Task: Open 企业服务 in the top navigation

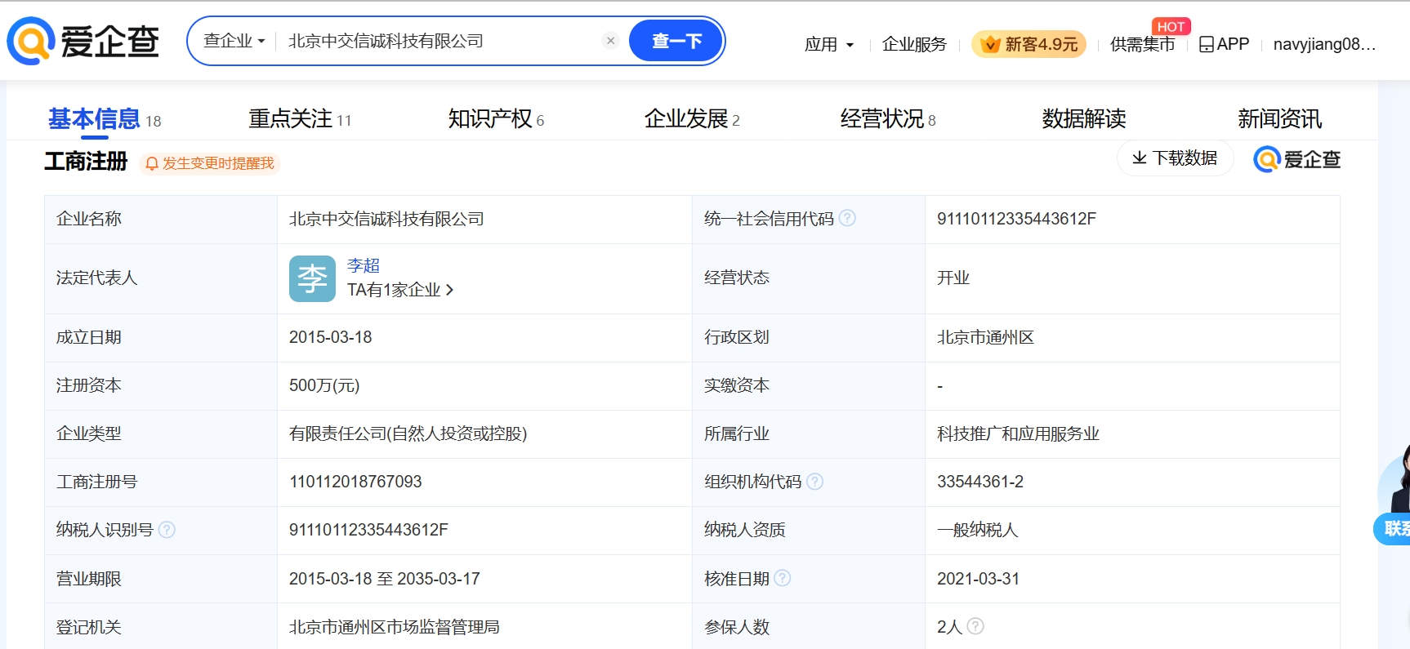Action: (914, 44)
